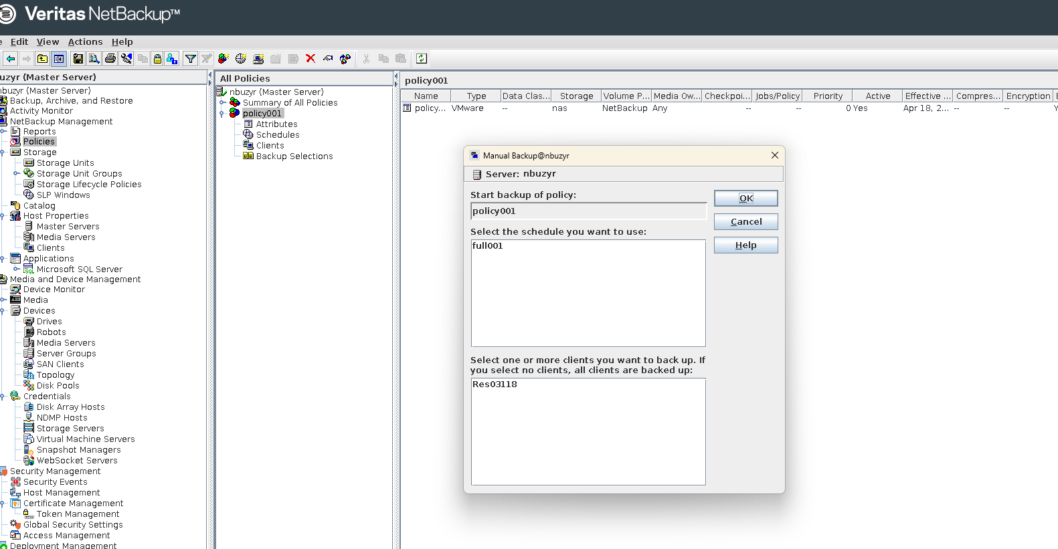Image resolution: width=1058 pixels, height=549 pixels.
Task: Select SAN Clients under Devices
Action: [60, 364]
